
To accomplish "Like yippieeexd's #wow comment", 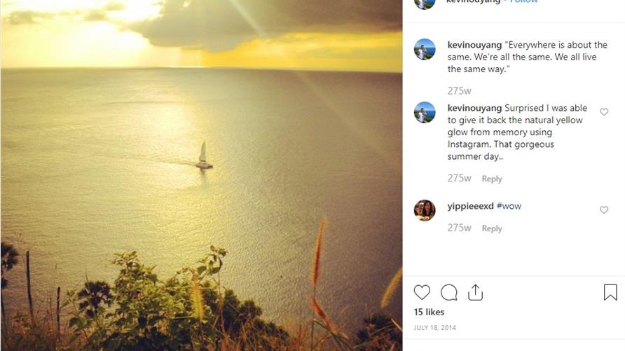I will point(604,210).
